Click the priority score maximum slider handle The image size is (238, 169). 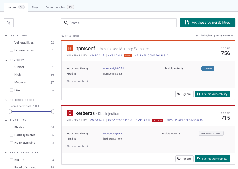click(53, 112)
